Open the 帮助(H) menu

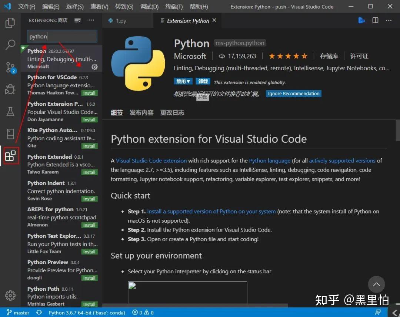tap(199, 6)
